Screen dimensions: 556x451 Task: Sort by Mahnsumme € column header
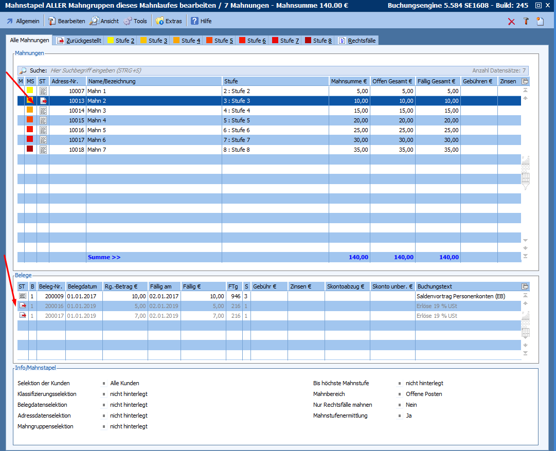point(349,81)
